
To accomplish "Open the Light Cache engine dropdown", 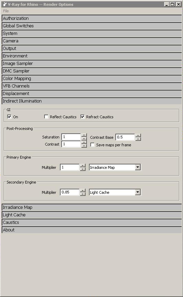I will tap(138, 192).
